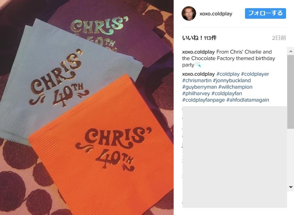This screenshot has width=294, height=215.
Task: Open the #coldplayfan hashtag
Action: tap(226, 94)
